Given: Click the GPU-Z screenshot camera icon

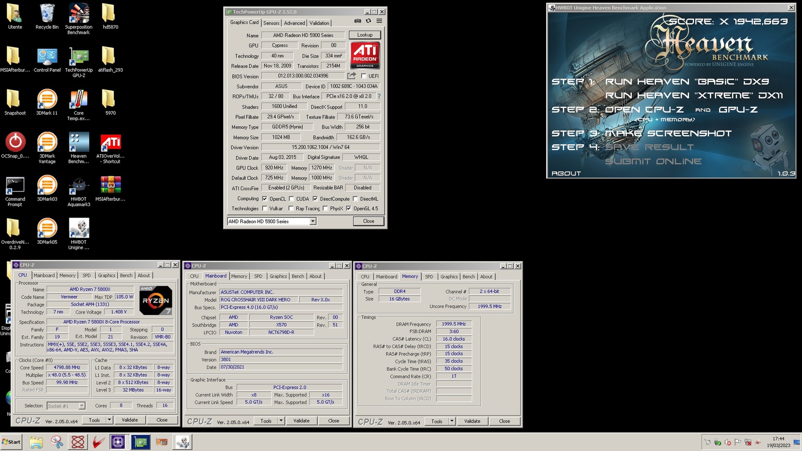Looking at the screenshot, I should pyautogui.click(x=358, y=21).
